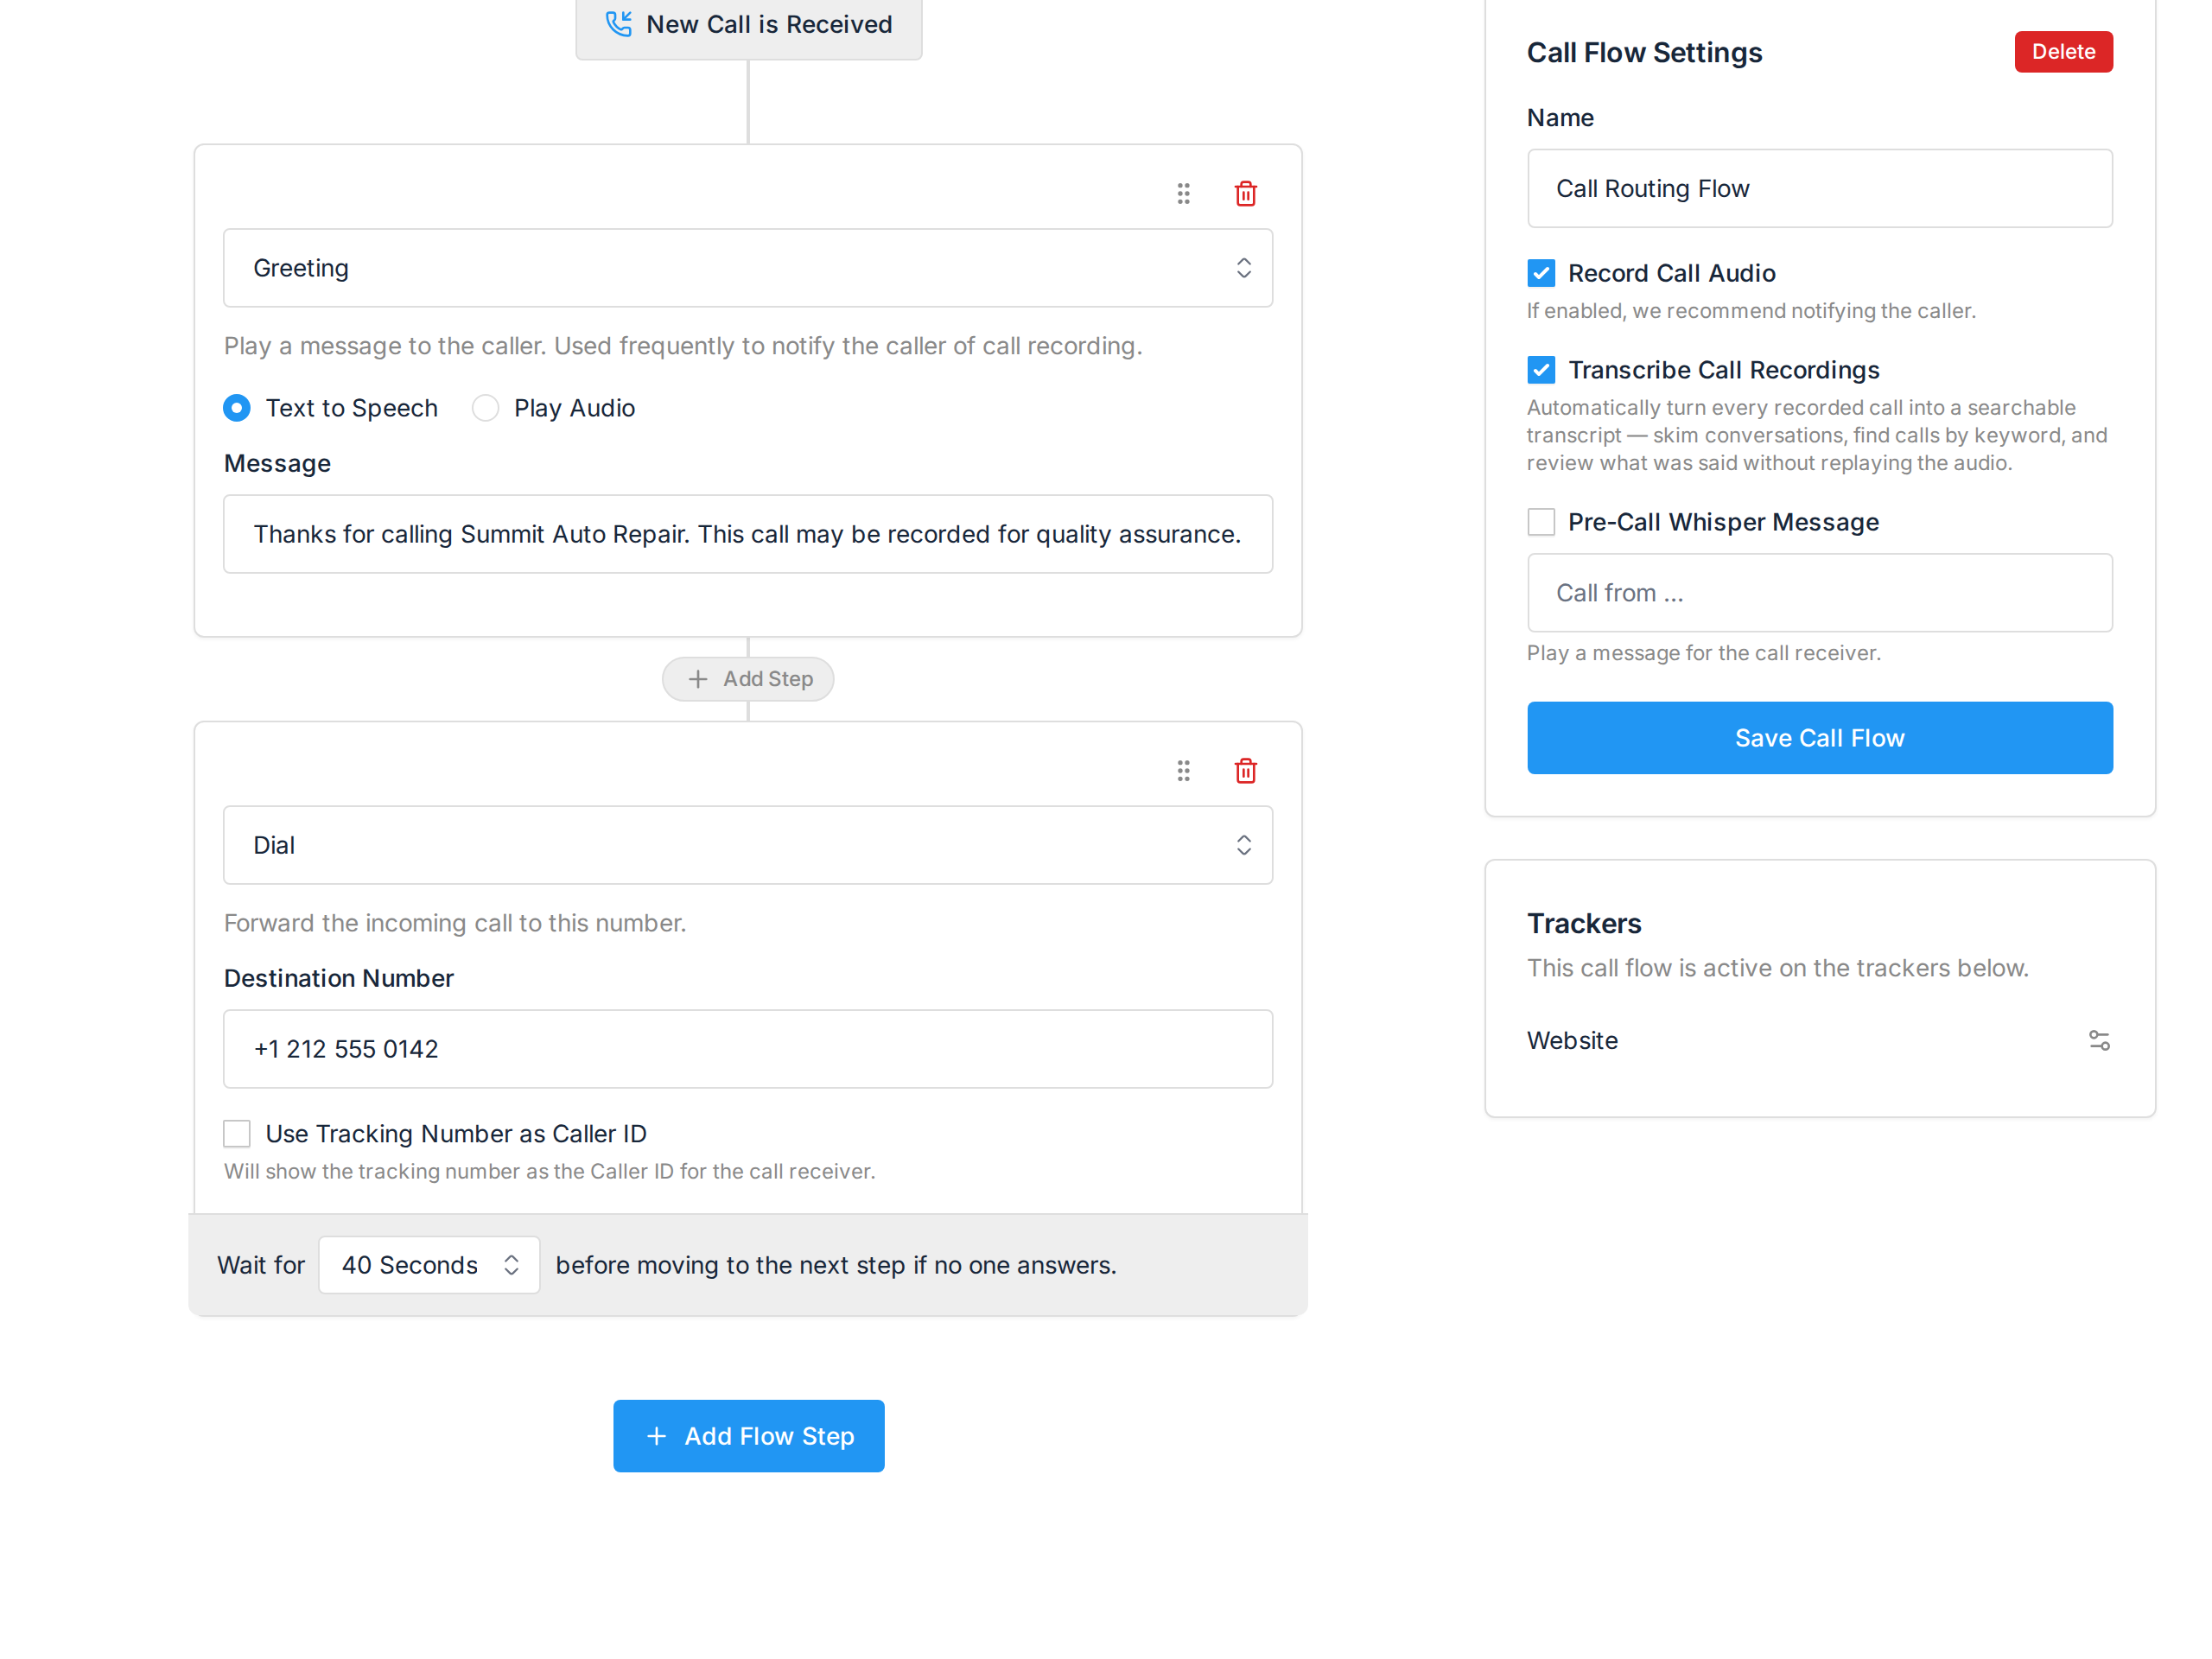
Task: Click the Delete call flow button
Action: (x=2063, y=52)
